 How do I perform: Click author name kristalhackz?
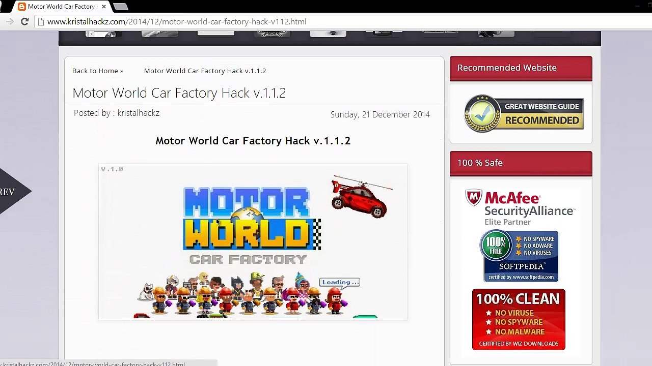pos(138,113)
